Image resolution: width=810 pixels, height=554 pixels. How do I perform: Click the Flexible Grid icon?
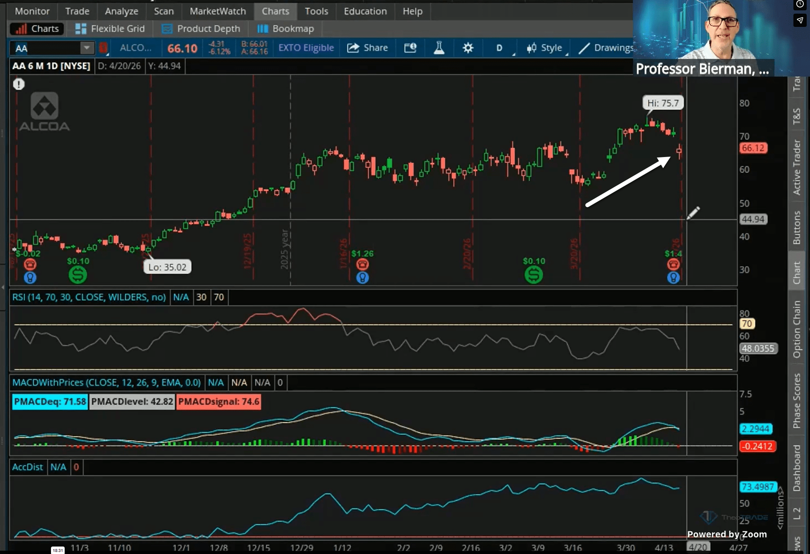click(x=80, y=29)
